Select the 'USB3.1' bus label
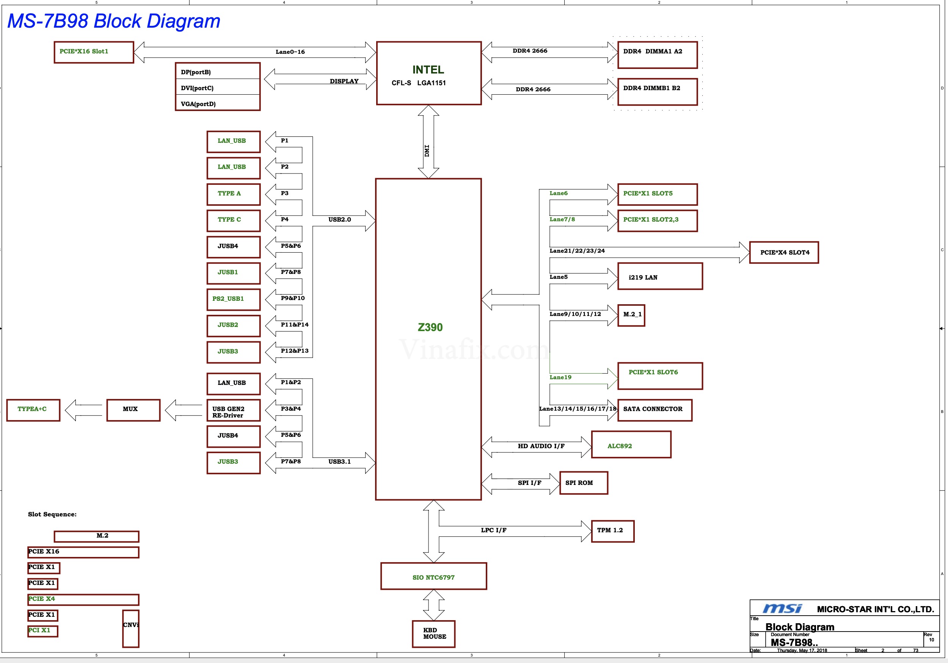Screen dimensions: 948x663 [339, 461]
